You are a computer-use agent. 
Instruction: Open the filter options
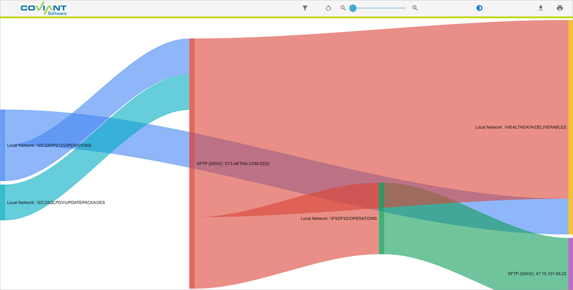coord(305,8)
